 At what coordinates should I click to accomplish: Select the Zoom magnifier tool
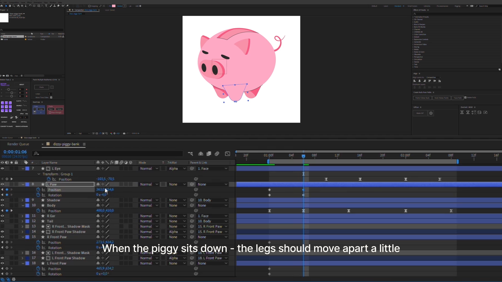click(x=13, y=6)
